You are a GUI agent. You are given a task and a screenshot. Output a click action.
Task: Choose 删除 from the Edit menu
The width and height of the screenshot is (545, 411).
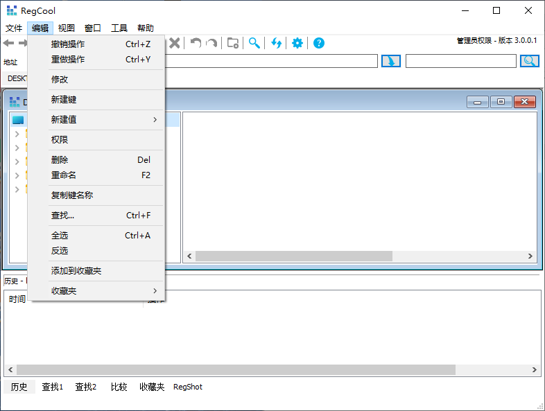coord(96,160)
